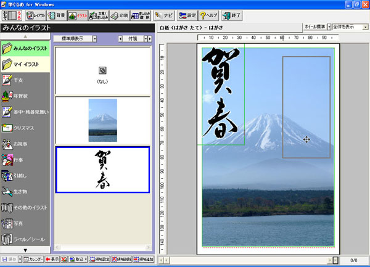
Task: Open 設定 (Settings) from the toolbar
Action: click(x=187, y=15)
